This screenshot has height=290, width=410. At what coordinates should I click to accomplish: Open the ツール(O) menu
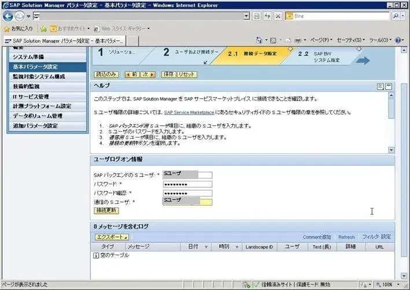381,40
